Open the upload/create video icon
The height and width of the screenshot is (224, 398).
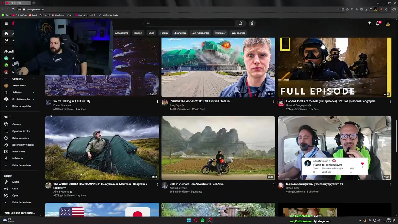369,23
